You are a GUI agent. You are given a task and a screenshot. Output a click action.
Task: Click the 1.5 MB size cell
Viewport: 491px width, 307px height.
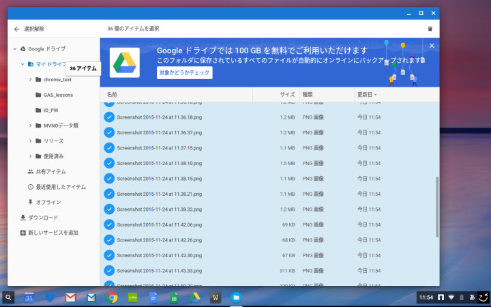[x=287, y=163]
